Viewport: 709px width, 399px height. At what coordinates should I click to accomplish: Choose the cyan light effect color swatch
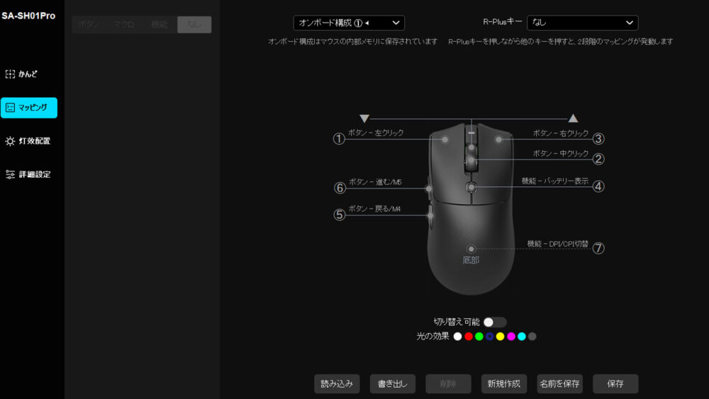coord(522,336)
